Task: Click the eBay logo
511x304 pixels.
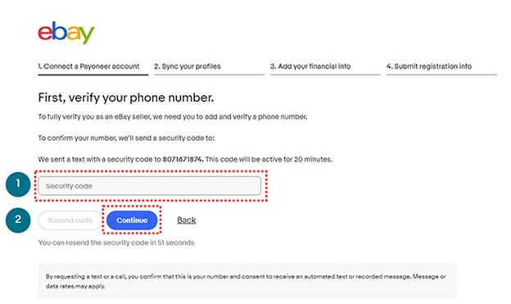Action: tap(66, 33)
